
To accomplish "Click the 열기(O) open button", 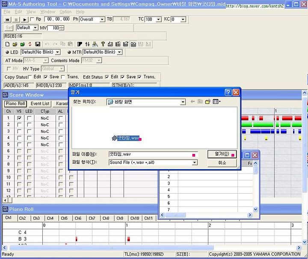I will click(222, 154).
